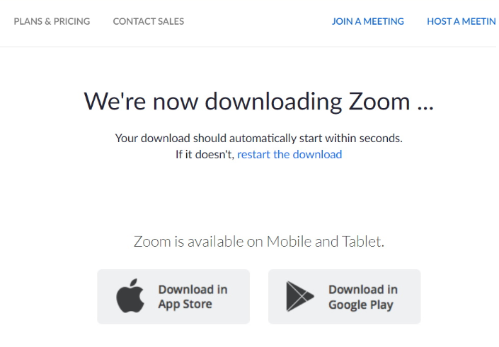499x347 pixels.
Task: Click the Download in Google Play button
Action: [x=344, y=297]
